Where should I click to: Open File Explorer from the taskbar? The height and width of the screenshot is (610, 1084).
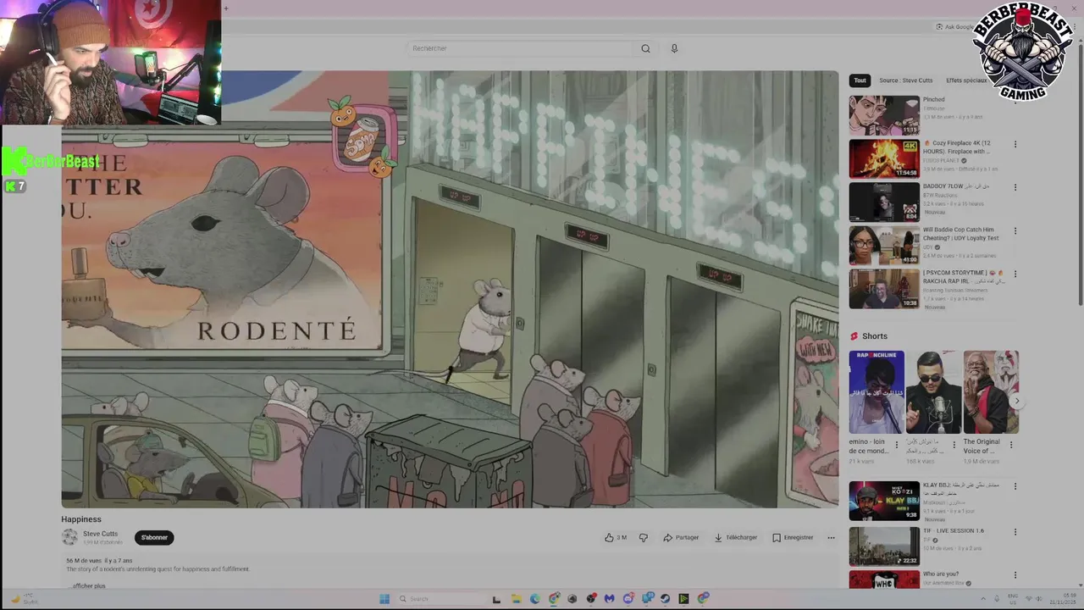pyautogui.click(x=516, y=599)
